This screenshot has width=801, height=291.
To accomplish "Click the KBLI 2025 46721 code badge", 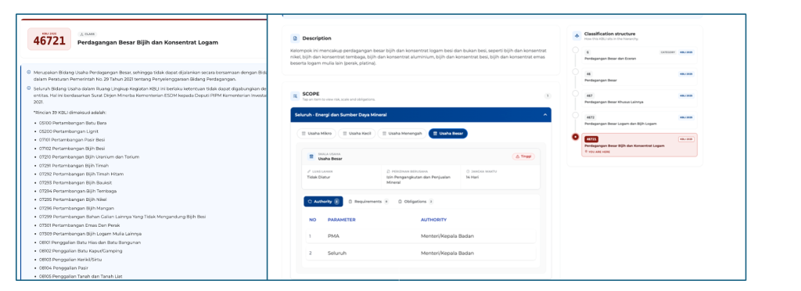I will 49,39.
